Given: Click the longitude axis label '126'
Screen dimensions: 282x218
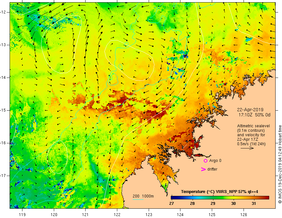Looking at the screenshot, I should click(244, 214).
